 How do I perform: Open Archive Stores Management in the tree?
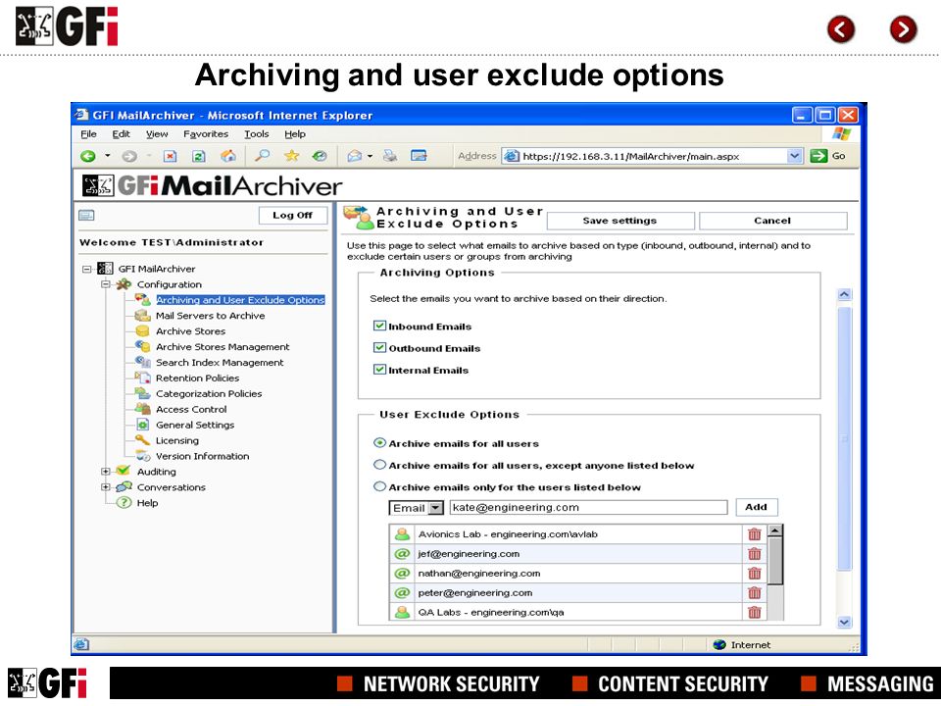(223, 347)
